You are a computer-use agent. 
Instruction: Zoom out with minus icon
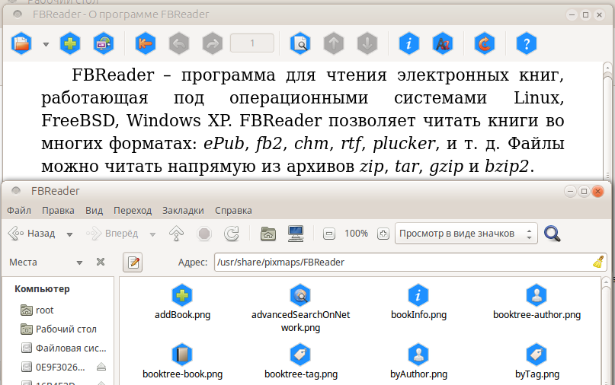329,234
